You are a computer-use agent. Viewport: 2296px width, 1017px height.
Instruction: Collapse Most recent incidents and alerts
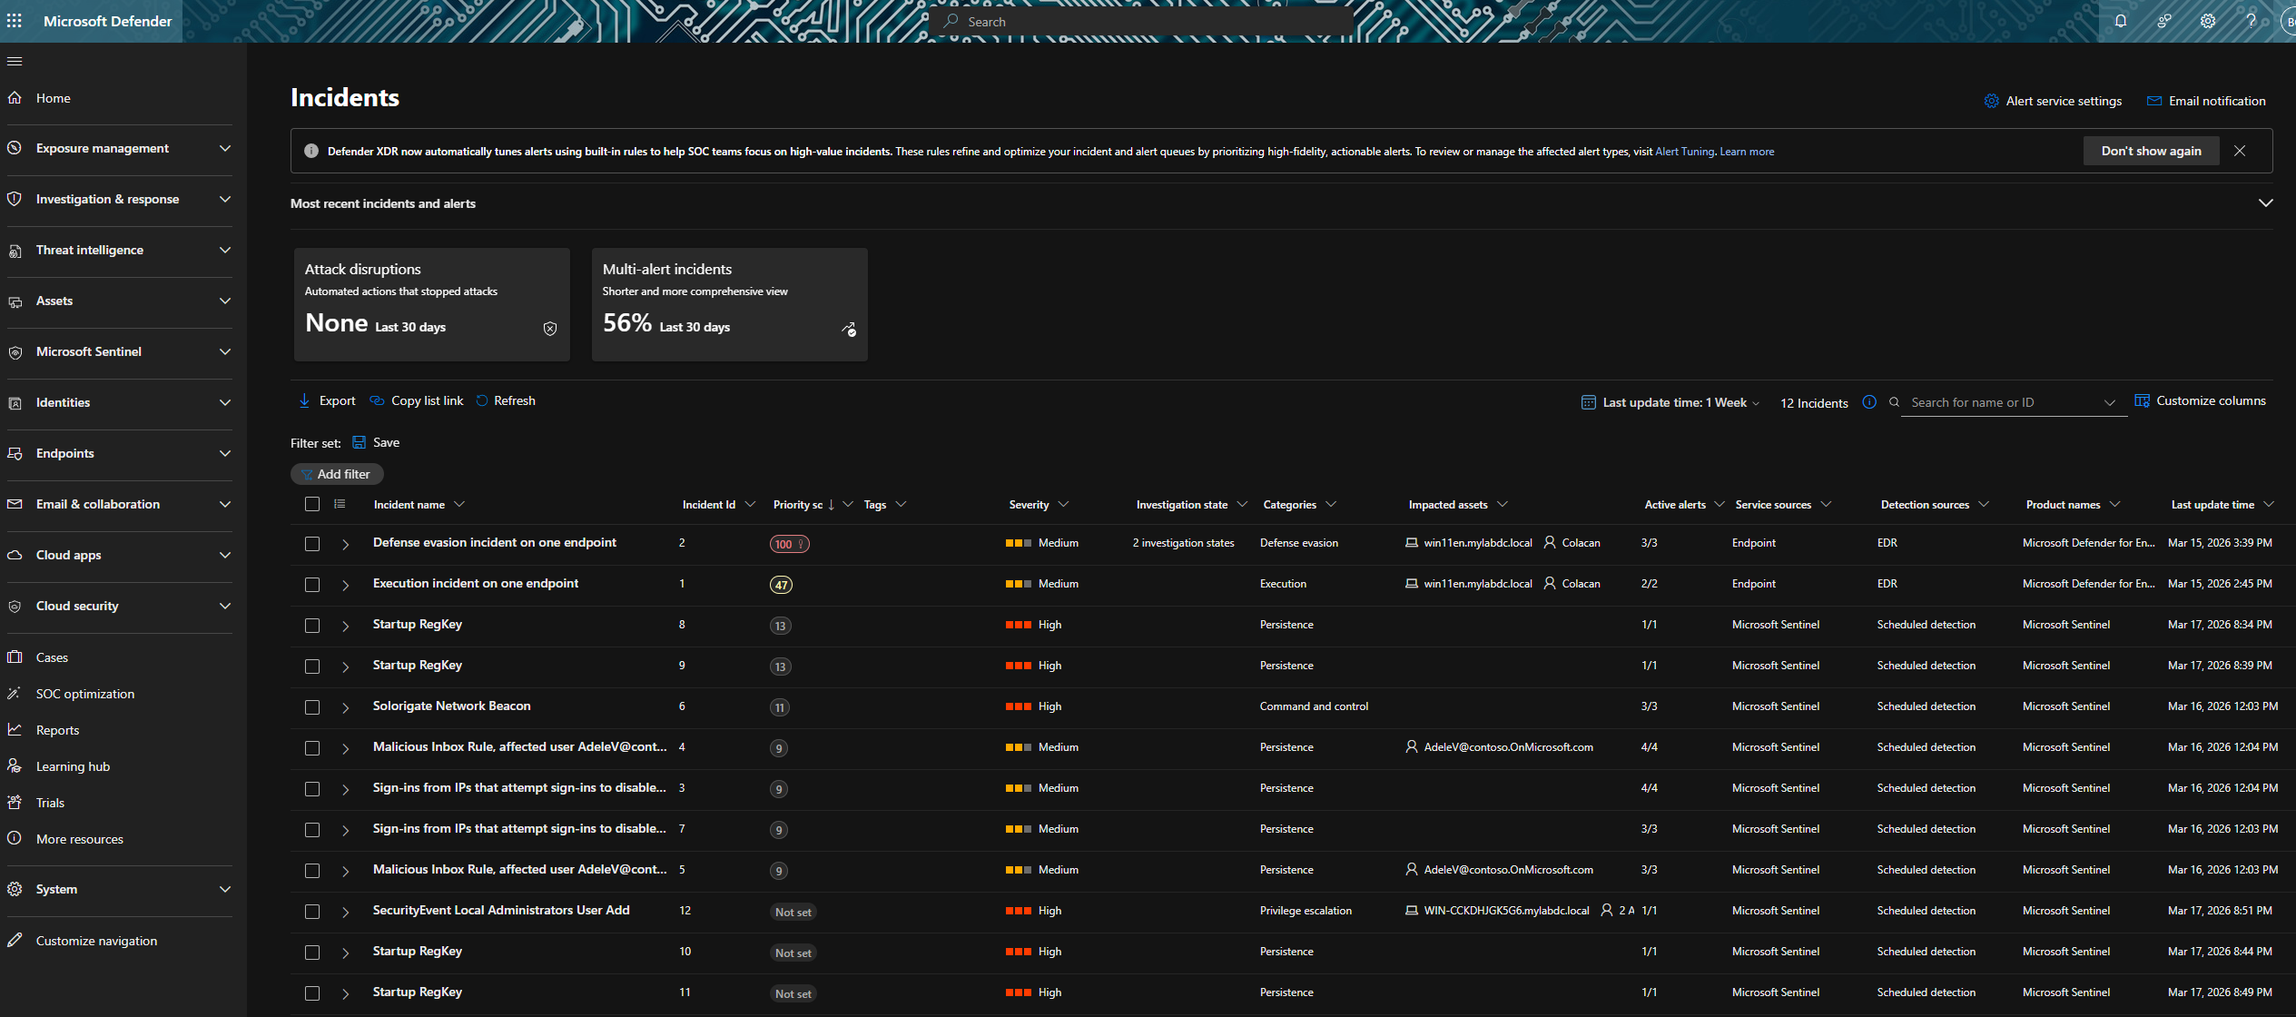[x=2265, y=203]
